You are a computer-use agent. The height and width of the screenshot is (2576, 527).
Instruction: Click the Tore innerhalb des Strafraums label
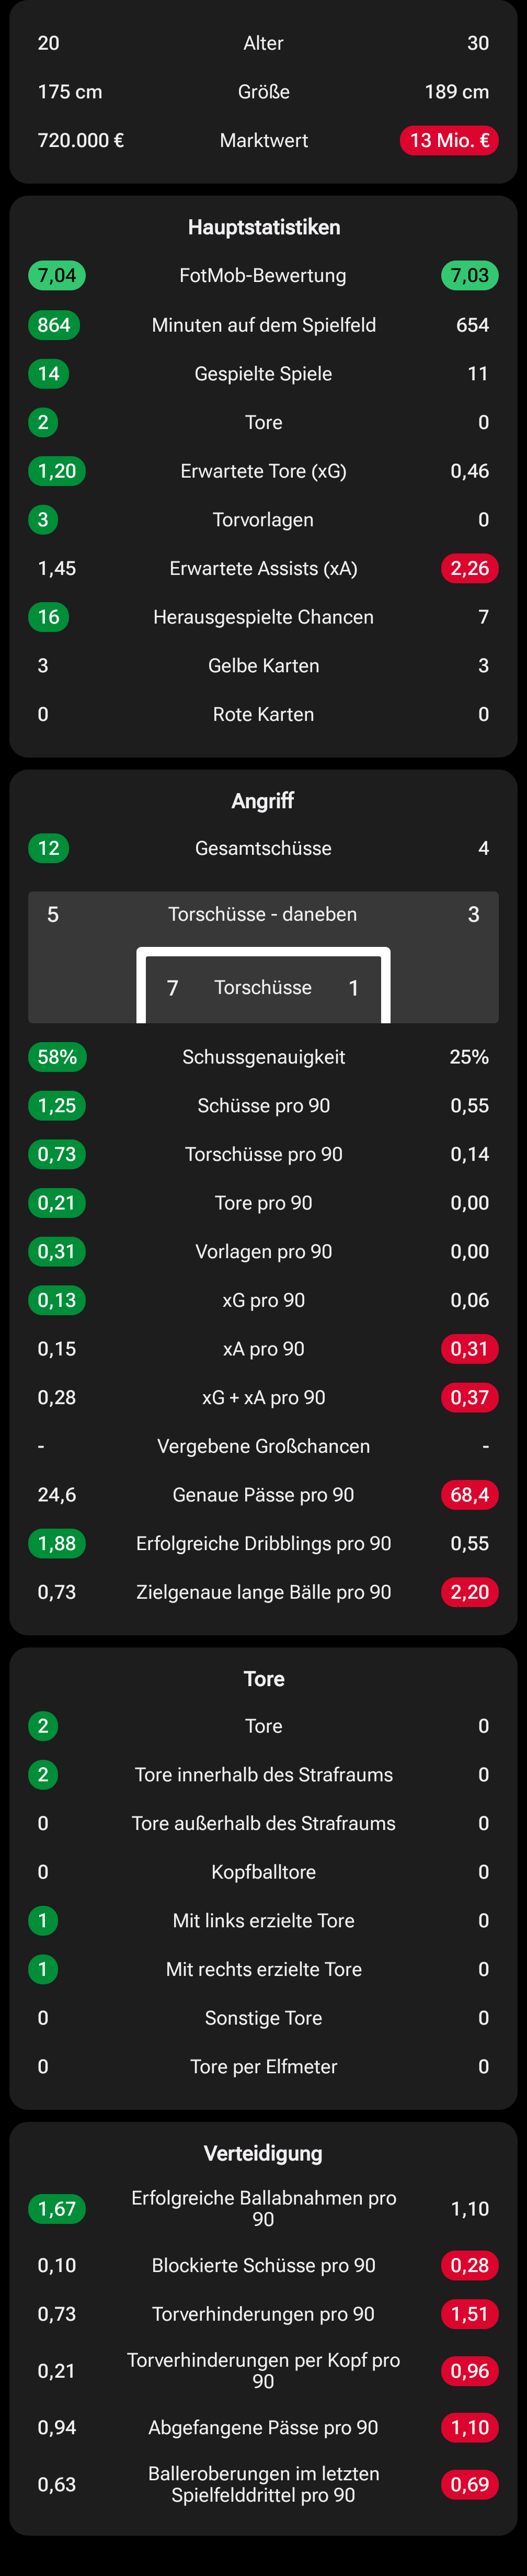coord(263,1775)
